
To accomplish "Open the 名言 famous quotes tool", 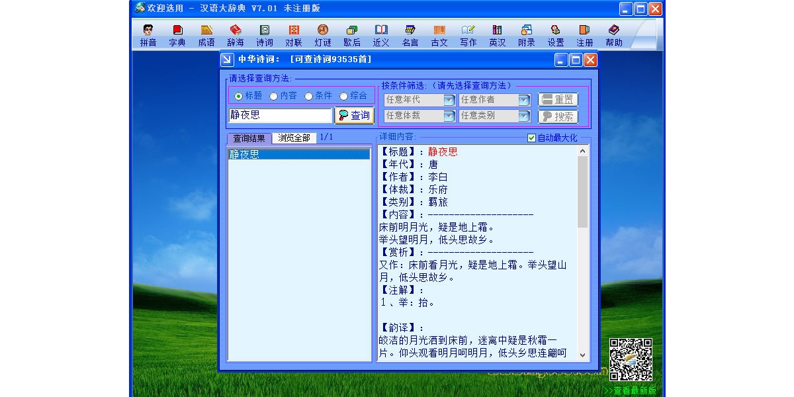I will pos(410,36).
